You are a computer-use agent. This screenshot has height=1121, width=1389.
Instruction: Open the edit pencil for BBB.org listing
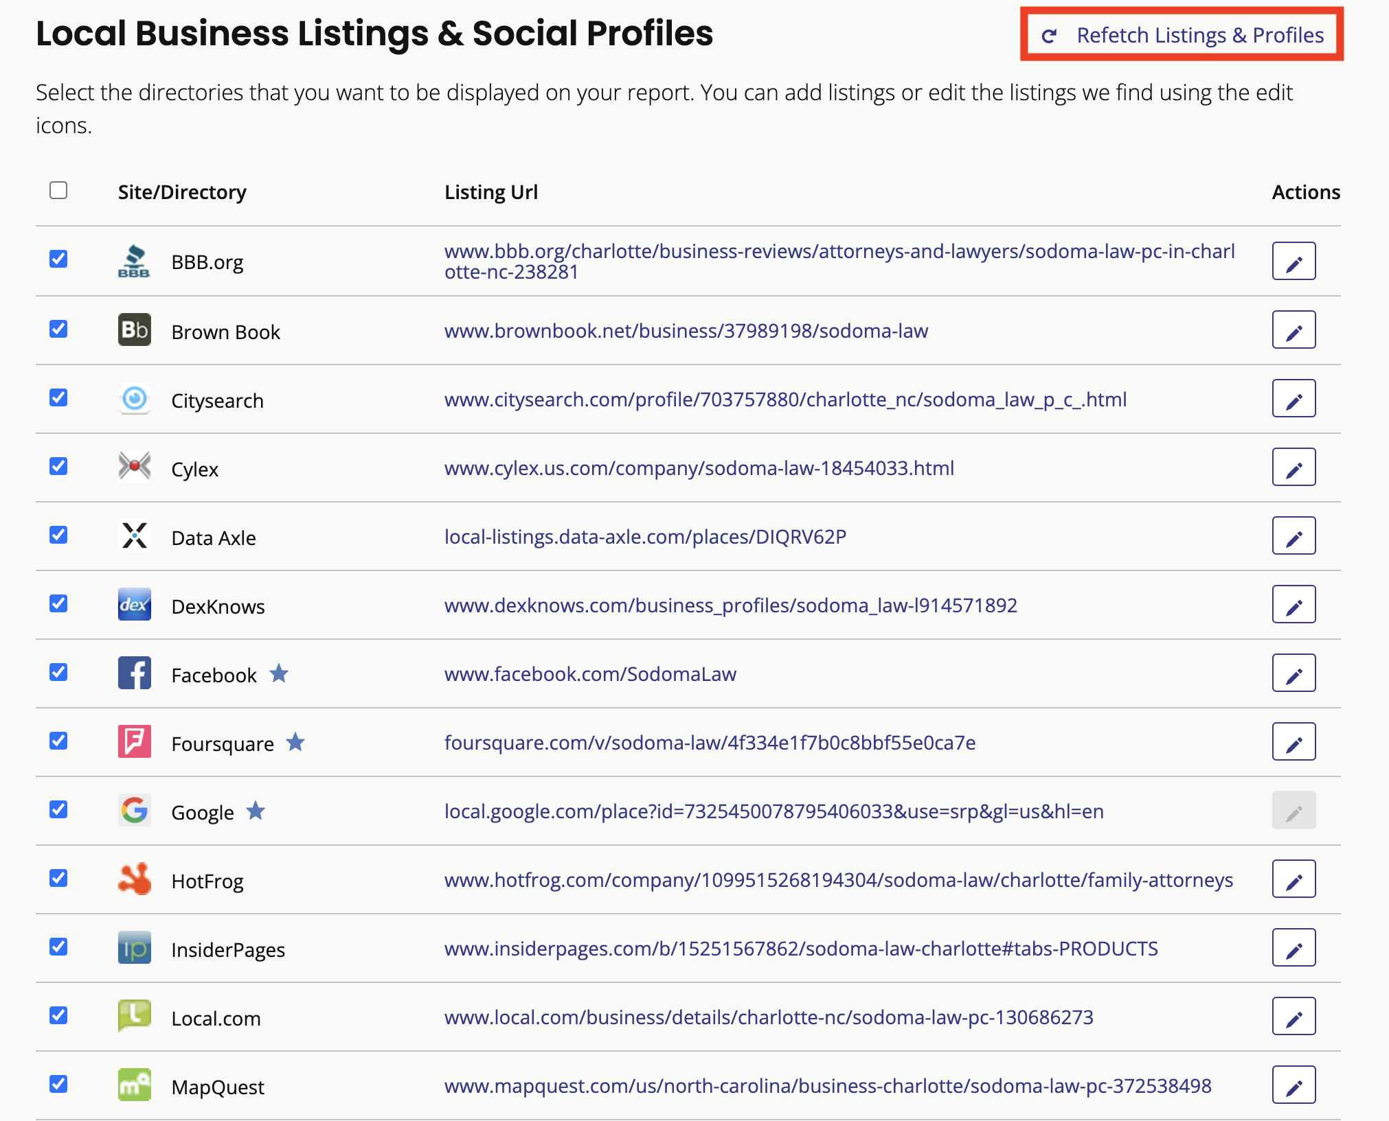tap(1294, 261)
